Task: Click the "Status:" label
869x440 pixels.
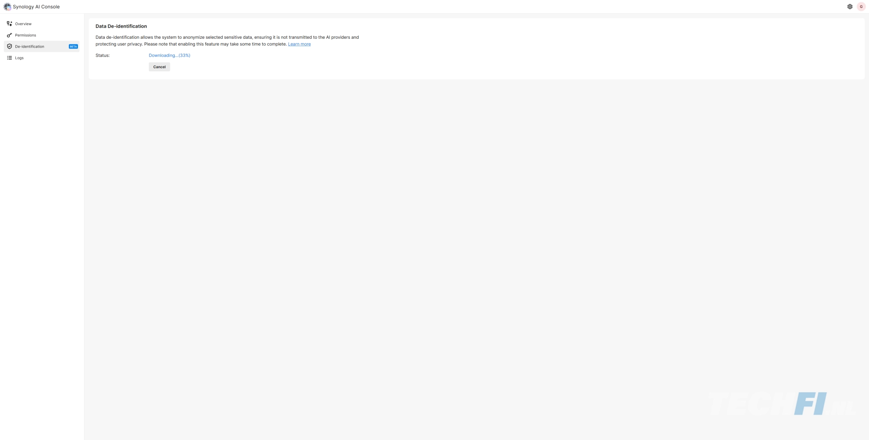Action: click(103, 55)
